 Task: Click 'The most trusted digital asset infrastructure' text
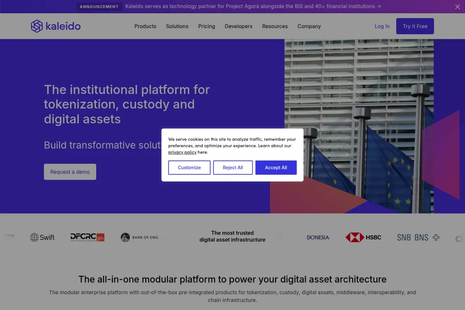coord(232,236)
